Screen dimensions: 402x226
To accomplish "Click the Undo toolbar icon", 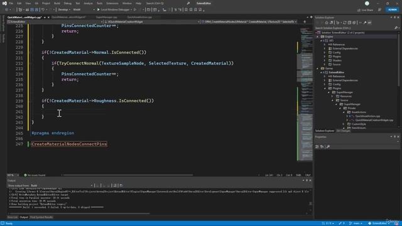I will point(43,10).
